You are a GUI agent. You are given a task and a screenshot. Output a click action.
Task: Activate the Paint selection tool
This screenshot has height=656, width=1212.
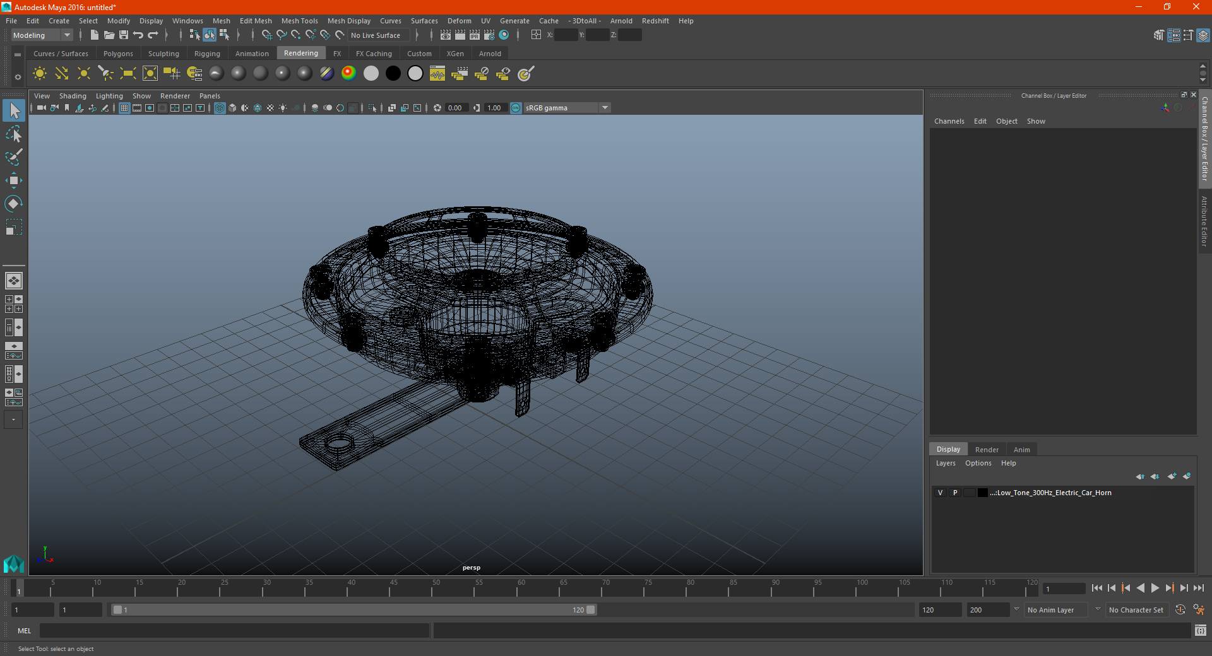(x=14, y=157)
